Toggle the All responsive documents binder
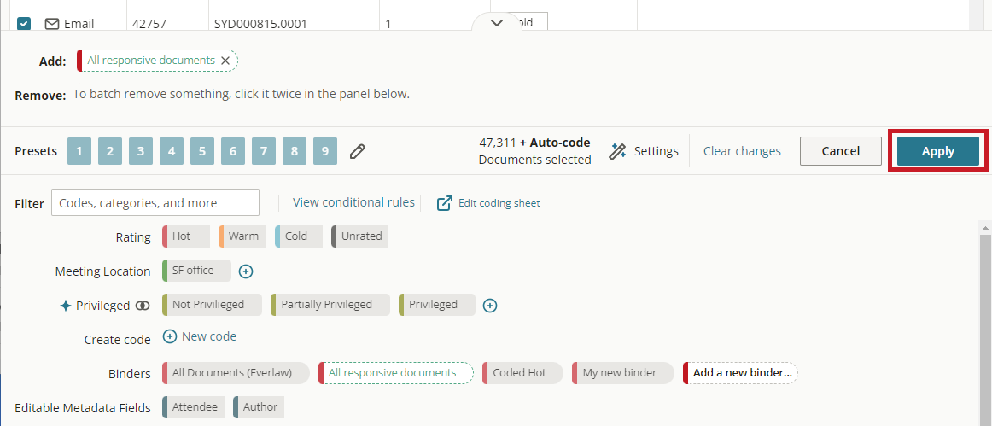 coord(396,373)
